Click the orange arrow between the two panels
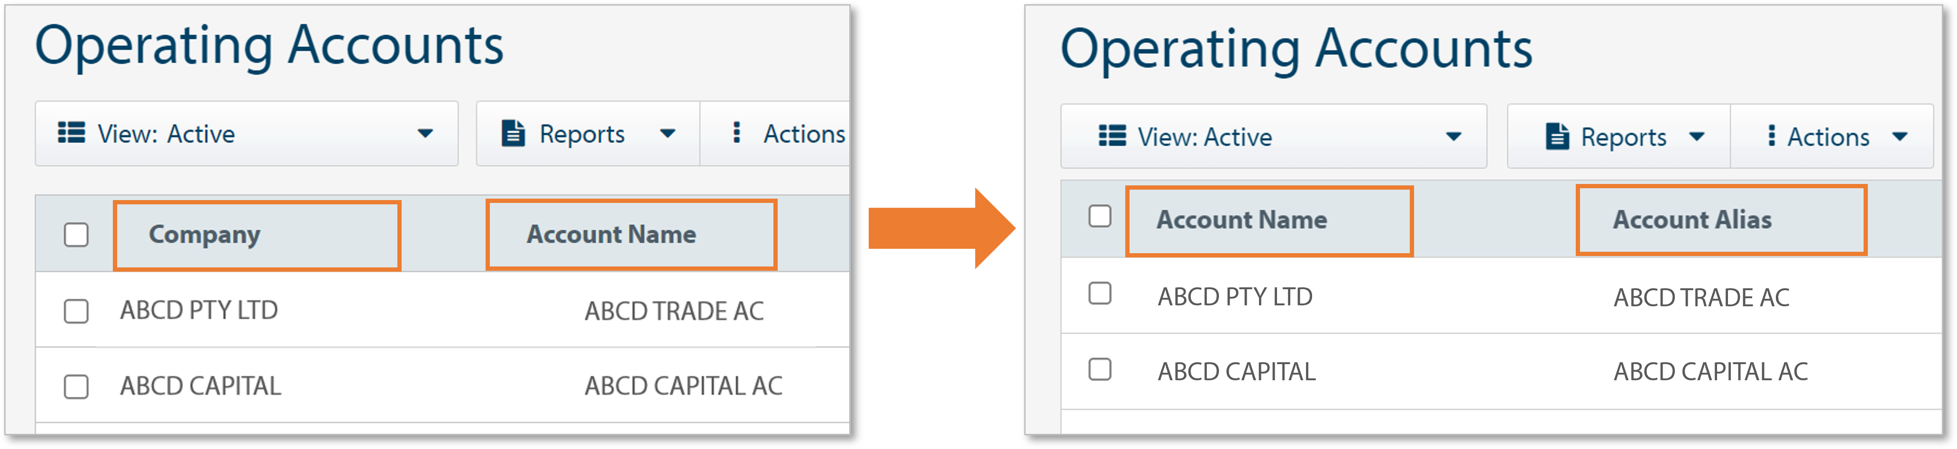 tap(942, 228)
